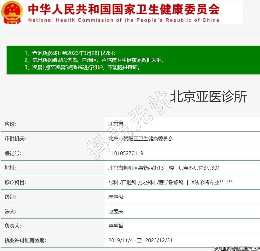The height and width of the screenshot is (251, 260).
Task: Click registration number 110105270119
Action: coord(126,153)
